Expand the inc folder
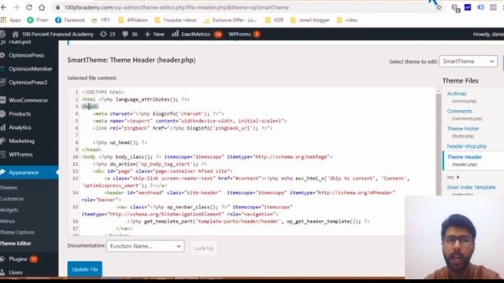The width and height of the screenshot is (504, 283). (453, 177)
